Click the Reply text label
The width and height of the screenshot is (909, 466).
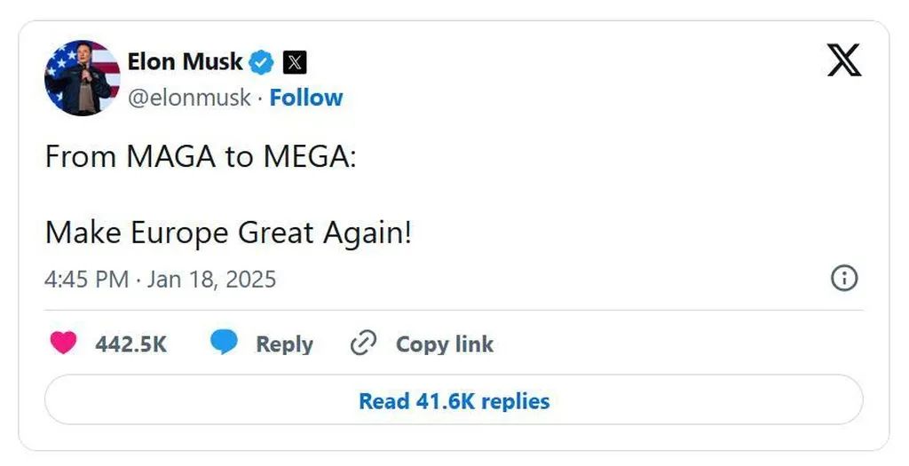click(284, 344)
